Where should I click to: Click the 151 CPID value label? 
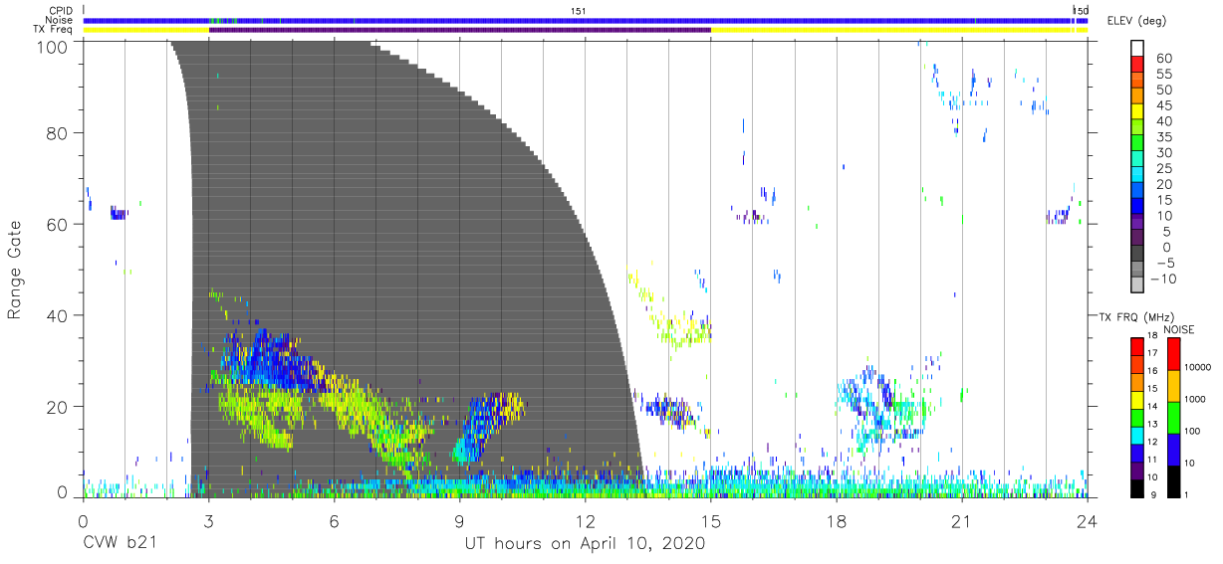(578, 10)
